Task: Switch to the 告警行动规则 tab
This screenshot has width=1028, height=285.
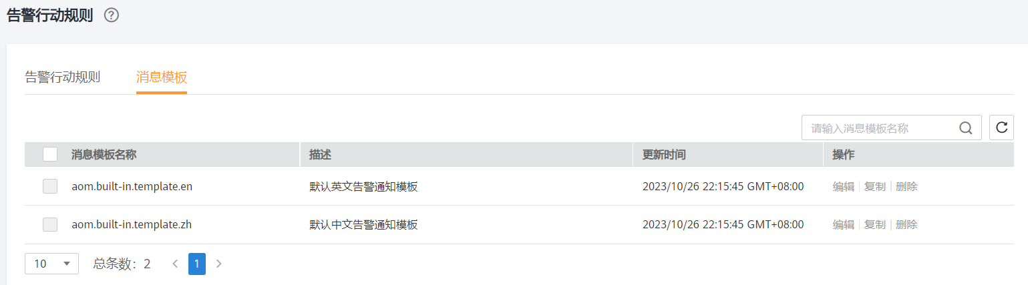Action: [x=63, y=77]
